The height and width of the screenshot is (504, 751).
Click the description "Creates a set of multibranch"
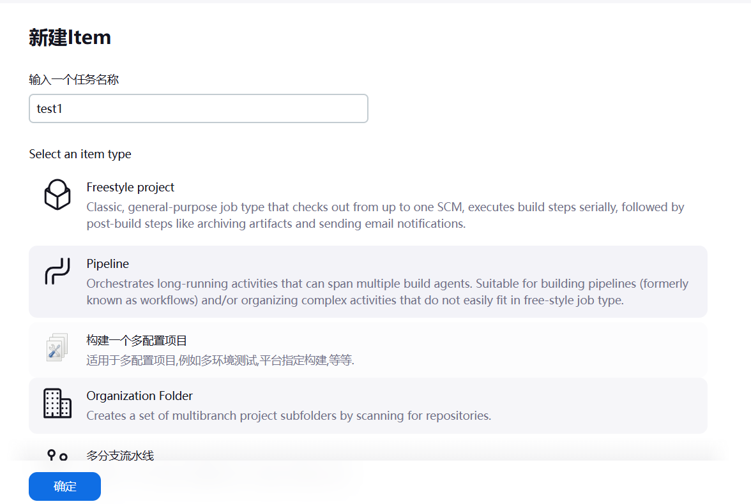tap(289, 415)
